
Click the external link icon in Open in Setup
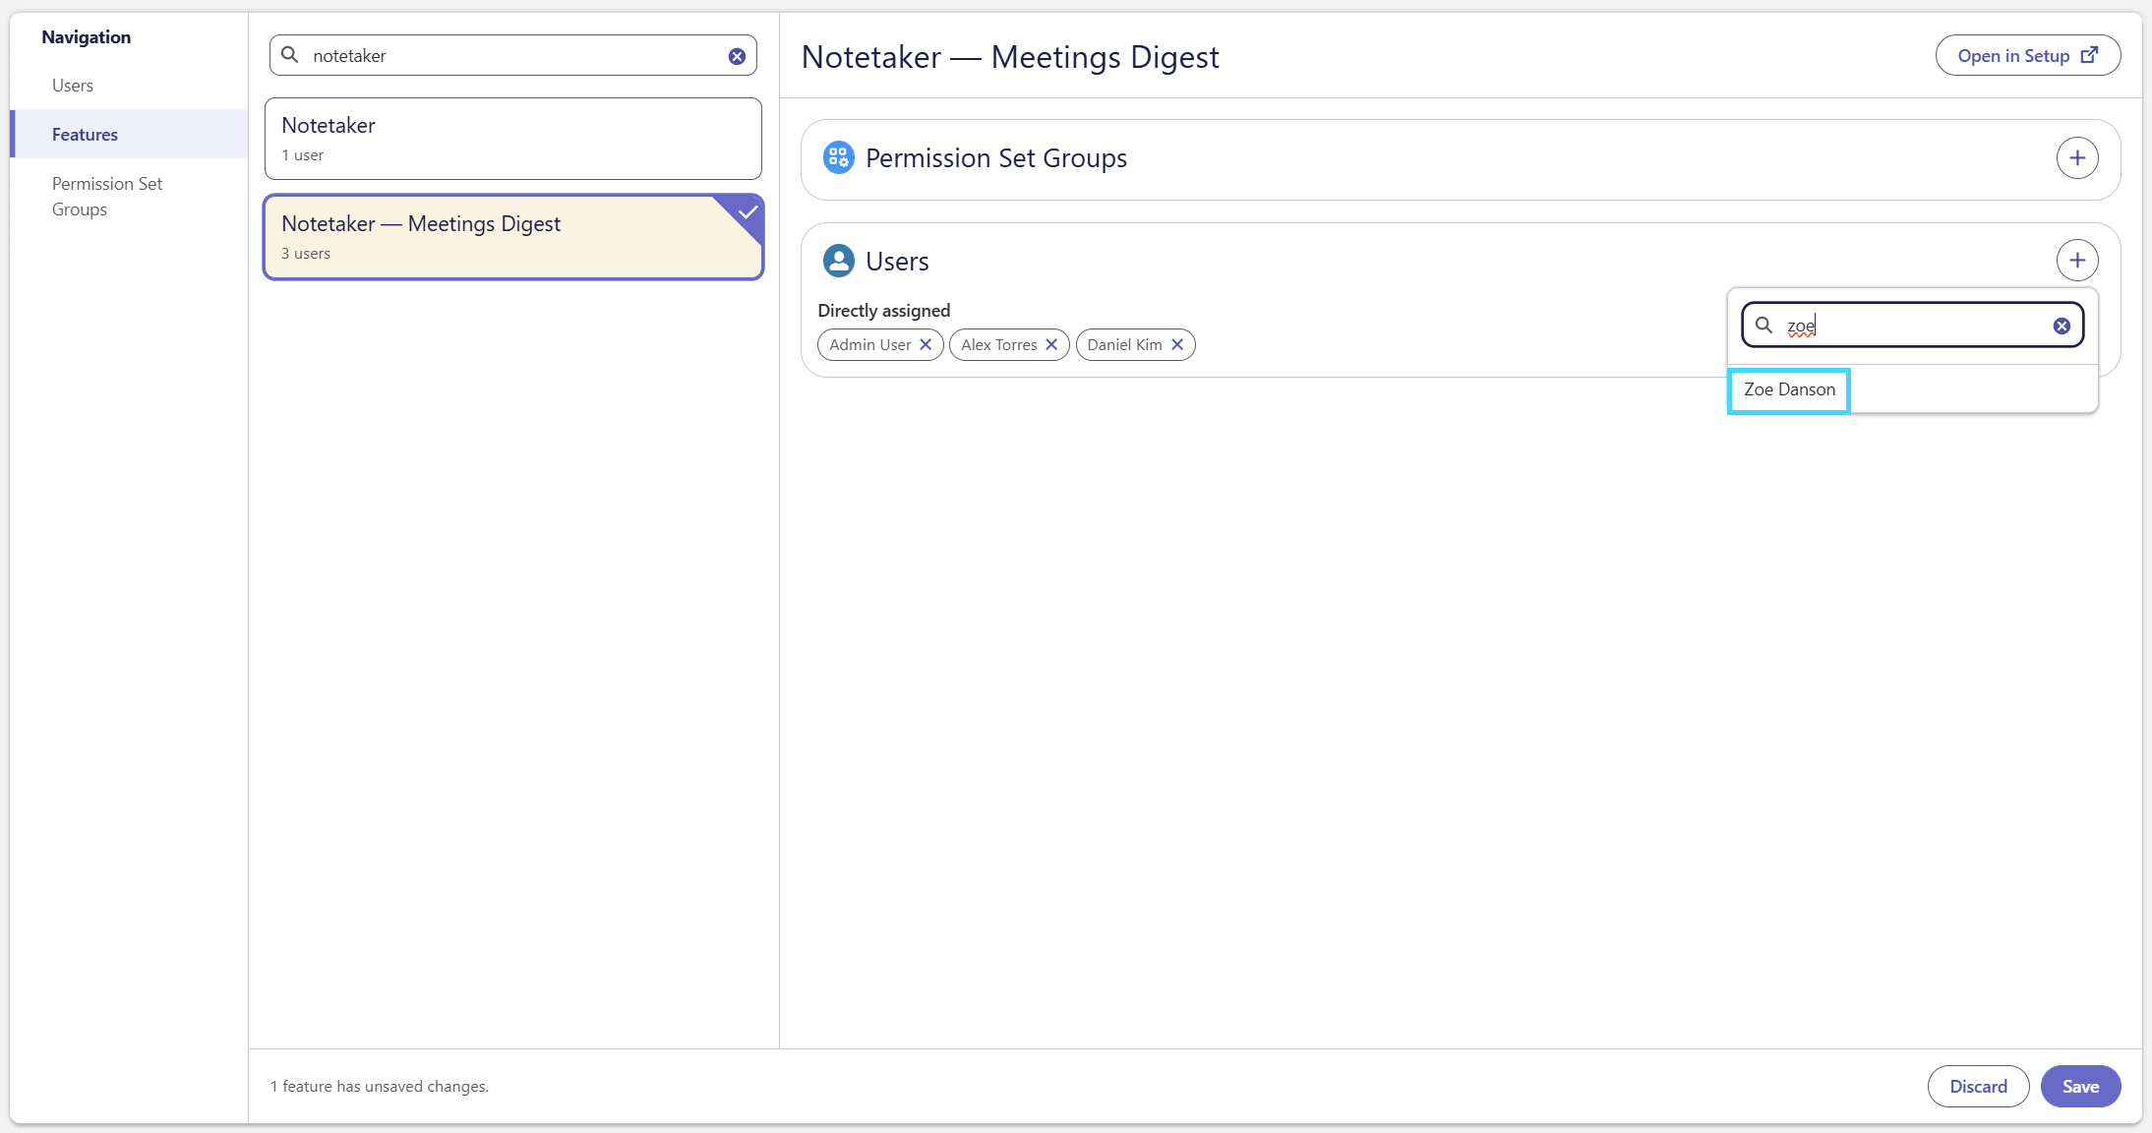[2090, 55]
